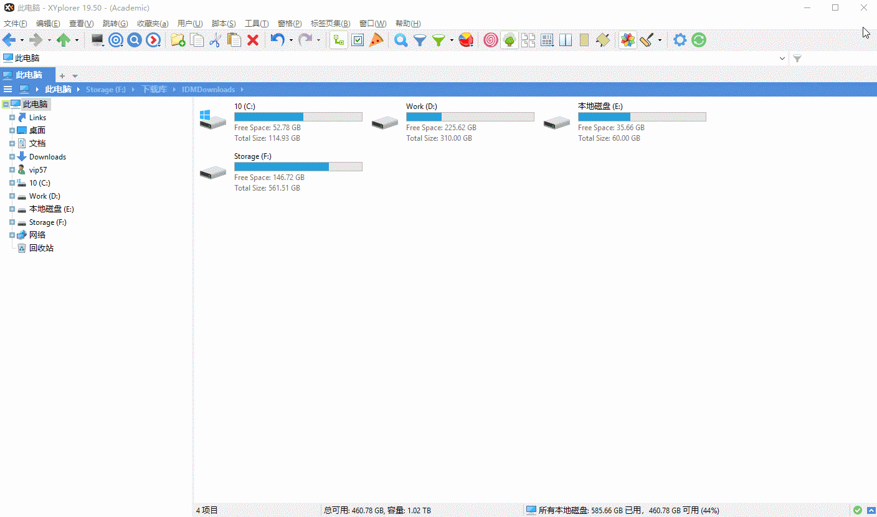The image size is (877, 517).
Task: Toggle the Selection checkbox toolbar button
Action: point(358,40)
